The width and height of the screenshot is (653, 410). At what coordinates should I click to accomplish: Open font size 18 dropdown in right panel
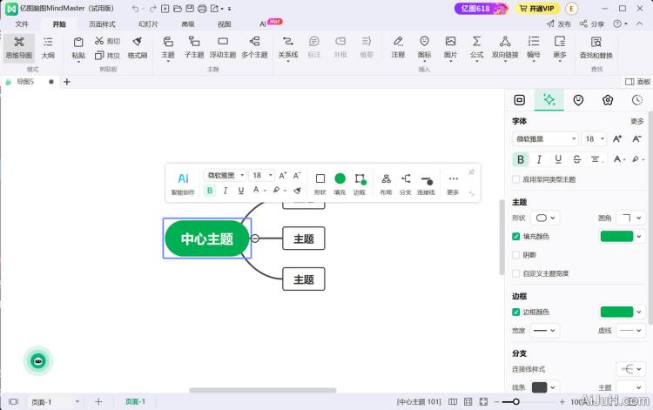click(595, 139)
